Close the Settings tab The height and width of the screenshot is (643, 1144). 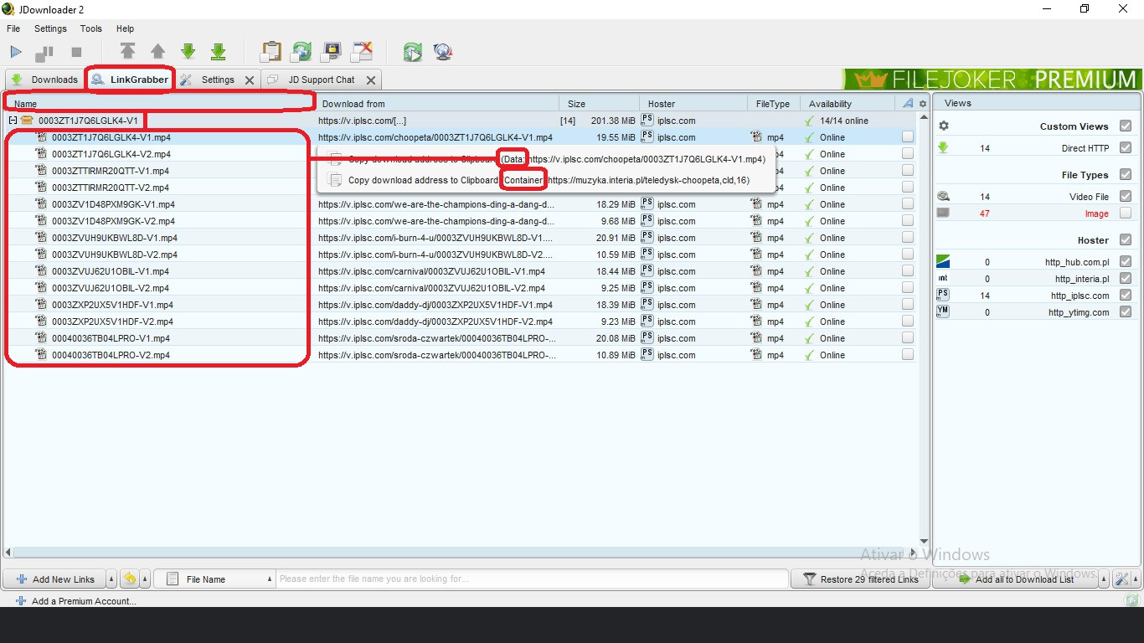250,80
